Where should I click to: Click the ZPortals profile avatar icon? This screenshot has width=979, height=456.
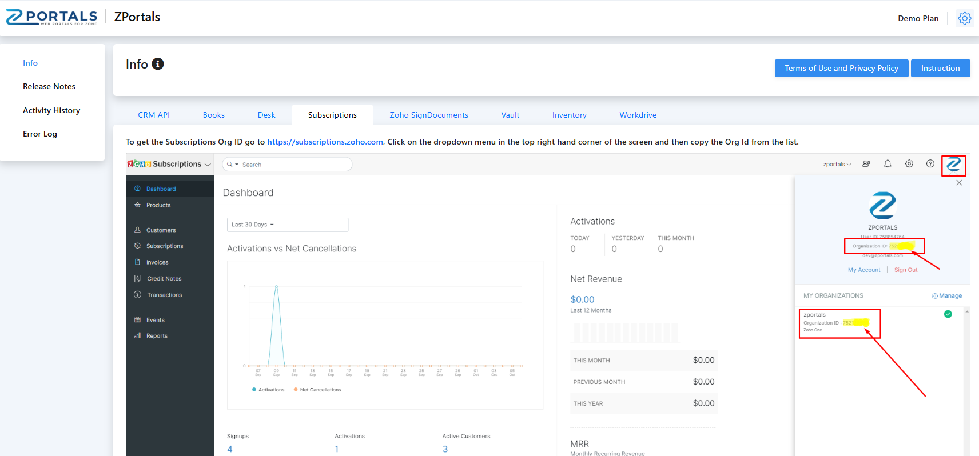953,165
